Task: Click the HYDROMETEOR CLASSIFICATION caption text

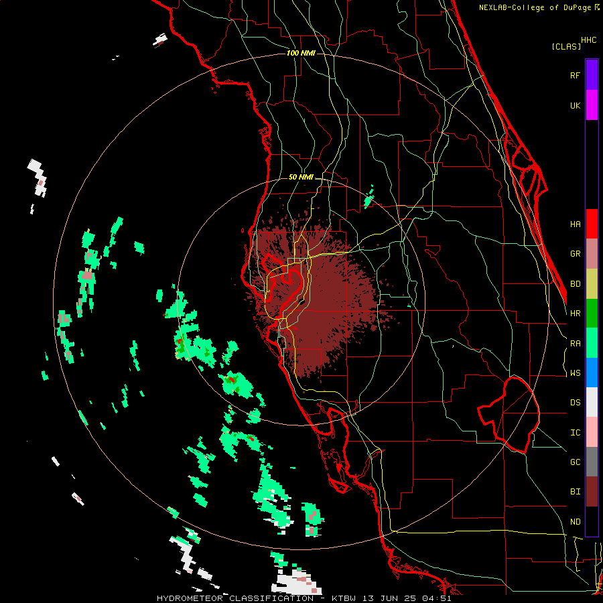Action: point(235,598)
